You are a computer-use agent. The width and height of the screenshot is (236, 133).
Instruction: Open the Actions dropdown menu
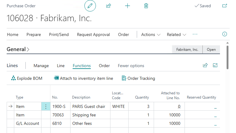151,34
